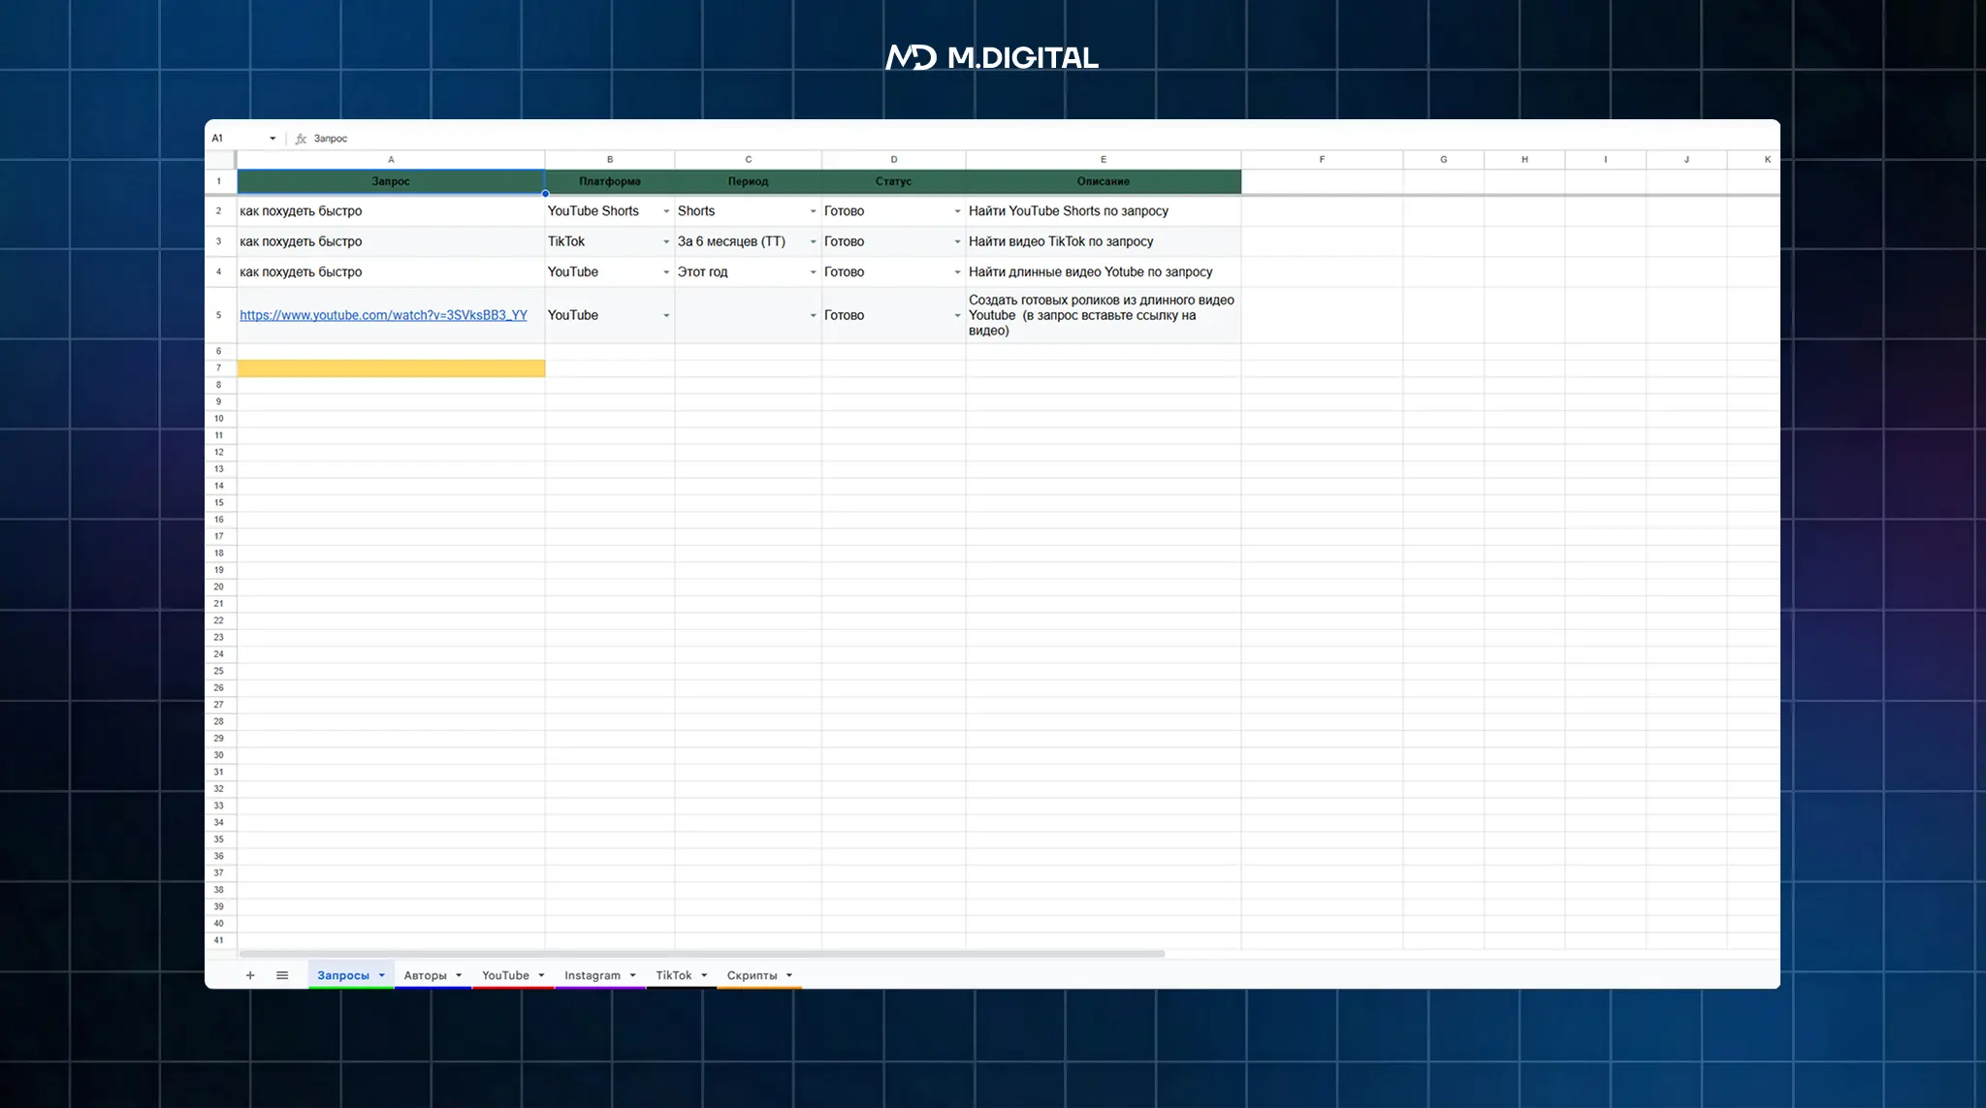This screenshot has height=1108, width=1986.
Task: Click the fx formula icon
Action: point(301,139)
